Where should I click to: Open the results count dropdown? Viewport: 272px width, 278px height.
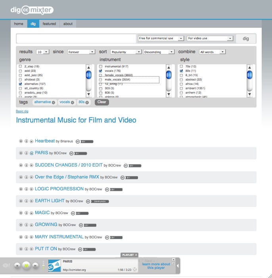pos(42,52)
